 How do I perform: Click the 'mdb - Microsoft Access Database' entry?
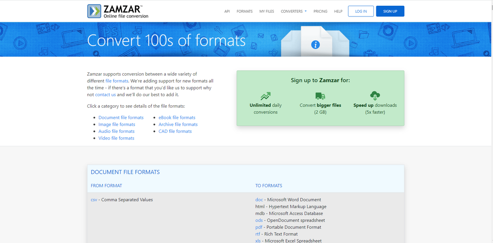(x=289, y=214)
